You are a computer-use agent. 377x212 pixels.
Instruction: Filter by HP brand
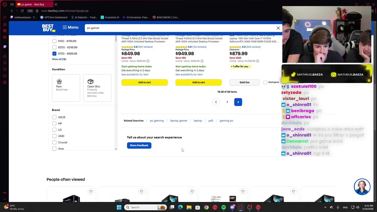tap(54, 123)
